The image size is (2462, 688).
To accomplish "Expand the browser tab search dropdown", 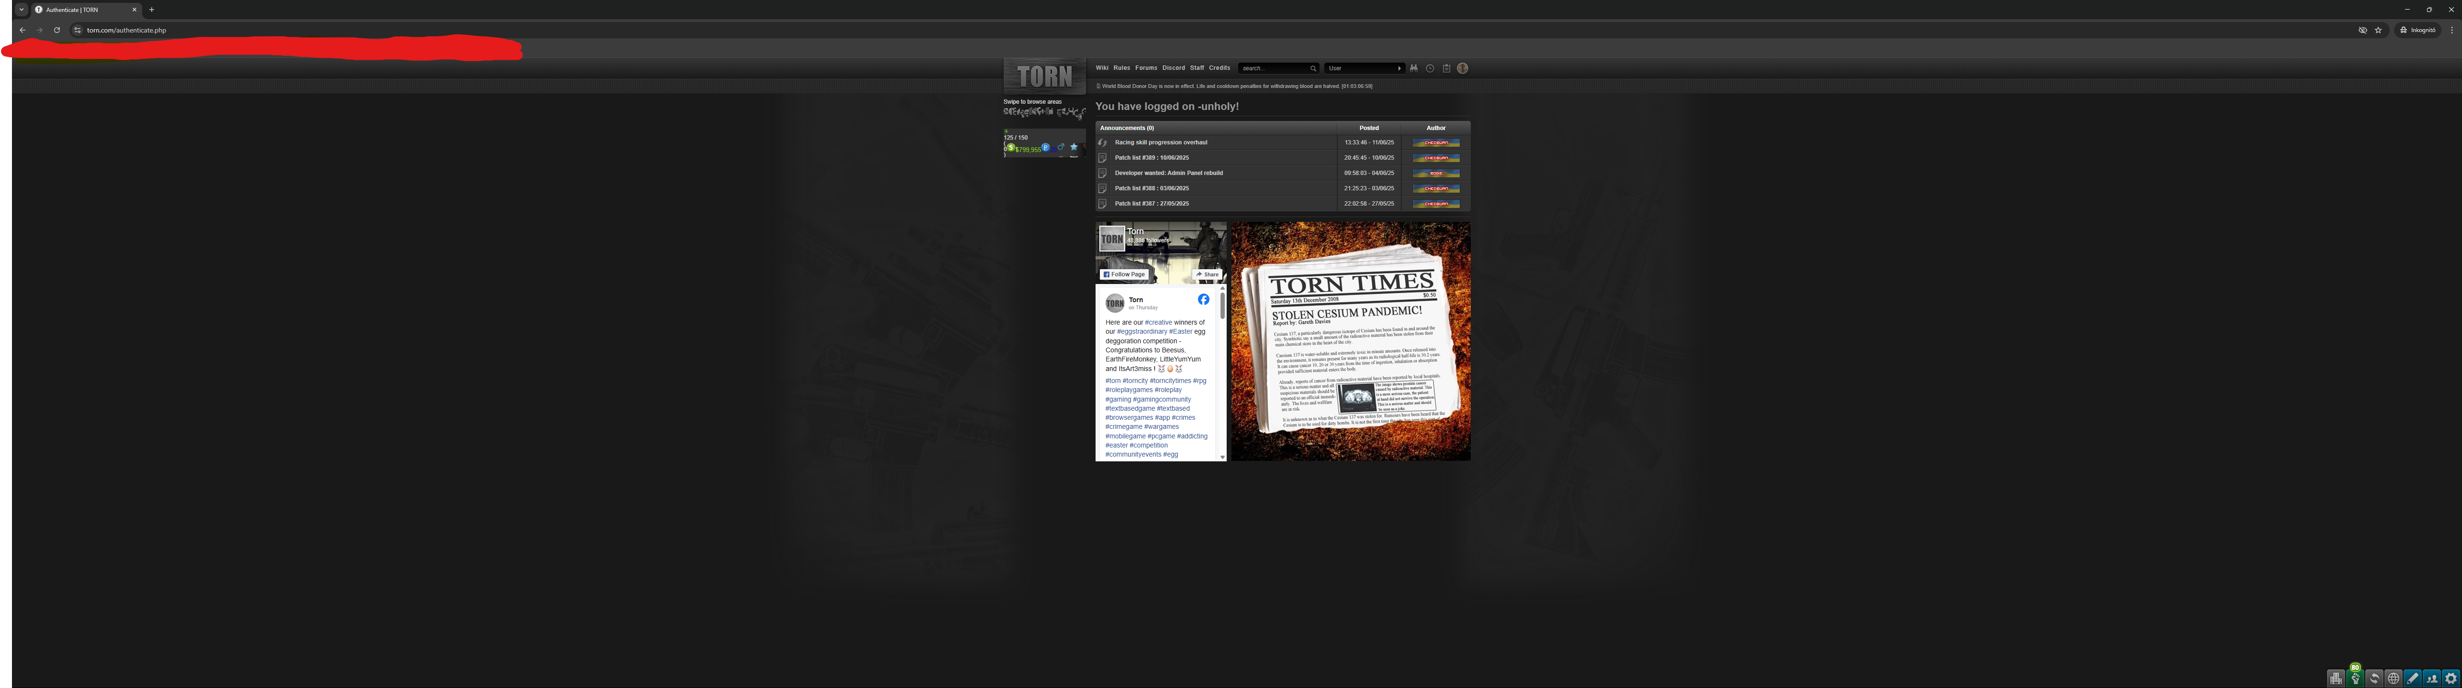I will click(x=21, y=10).
